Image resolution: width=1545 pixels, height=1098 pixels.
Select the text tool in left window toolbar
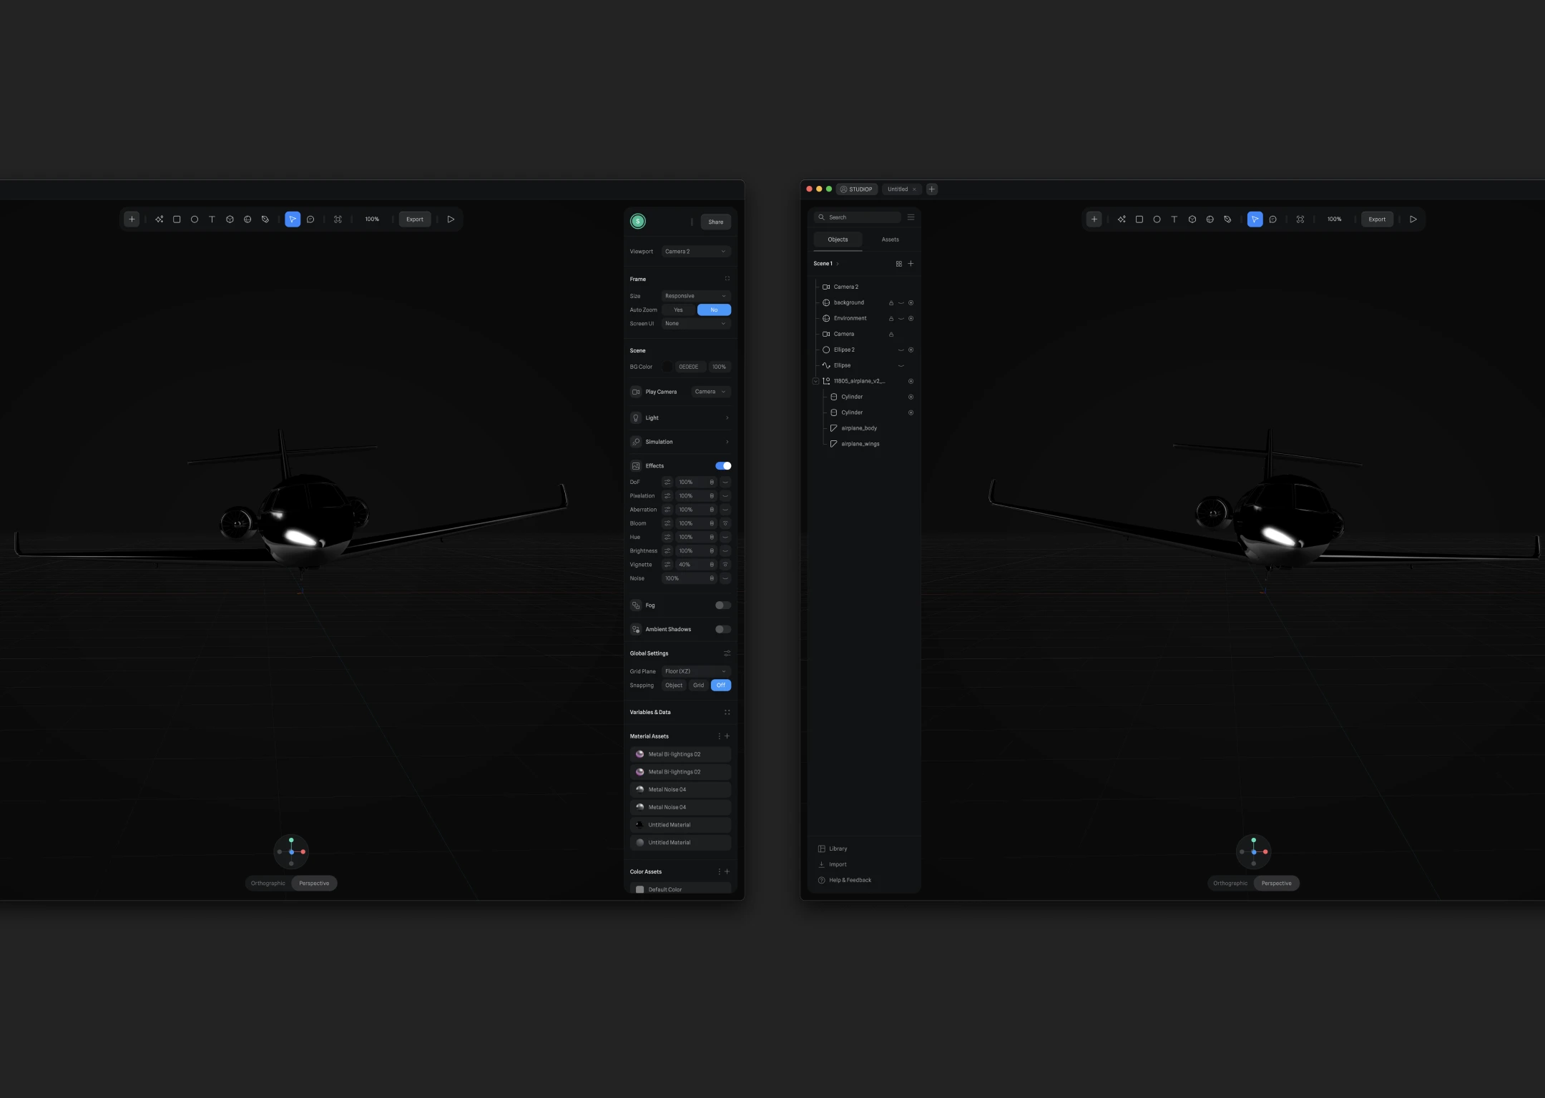(x=212, y=219)
